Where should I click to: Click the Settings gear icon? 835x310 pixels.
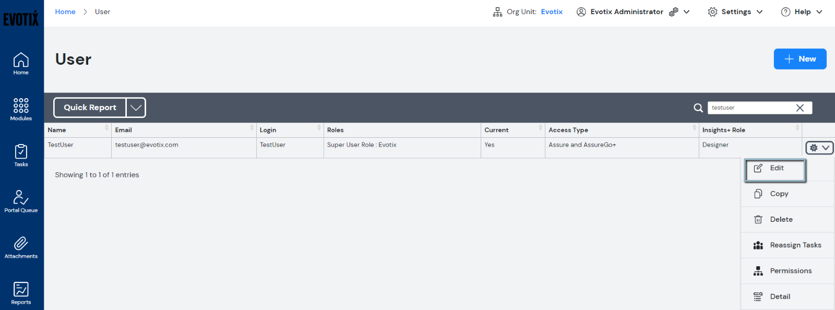pos(712,12)
